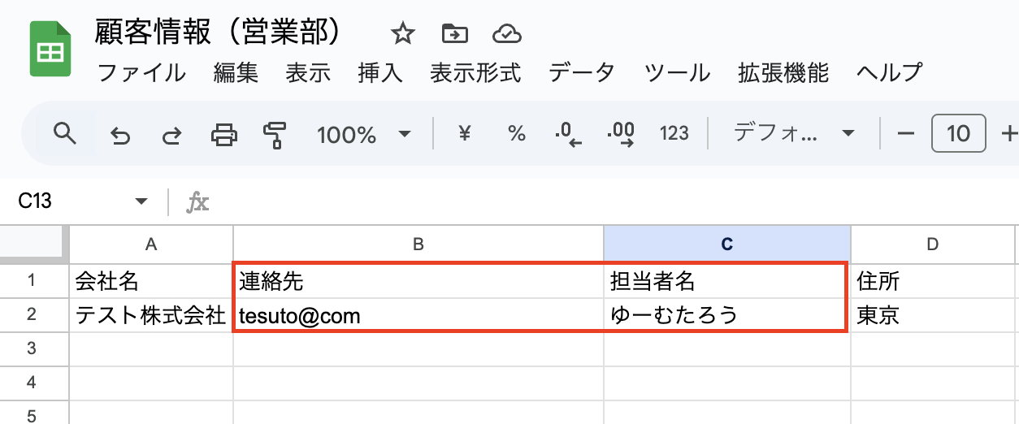1019x424 pixels.
Task: Check the cloud document status icon
Action: point(506,34)
